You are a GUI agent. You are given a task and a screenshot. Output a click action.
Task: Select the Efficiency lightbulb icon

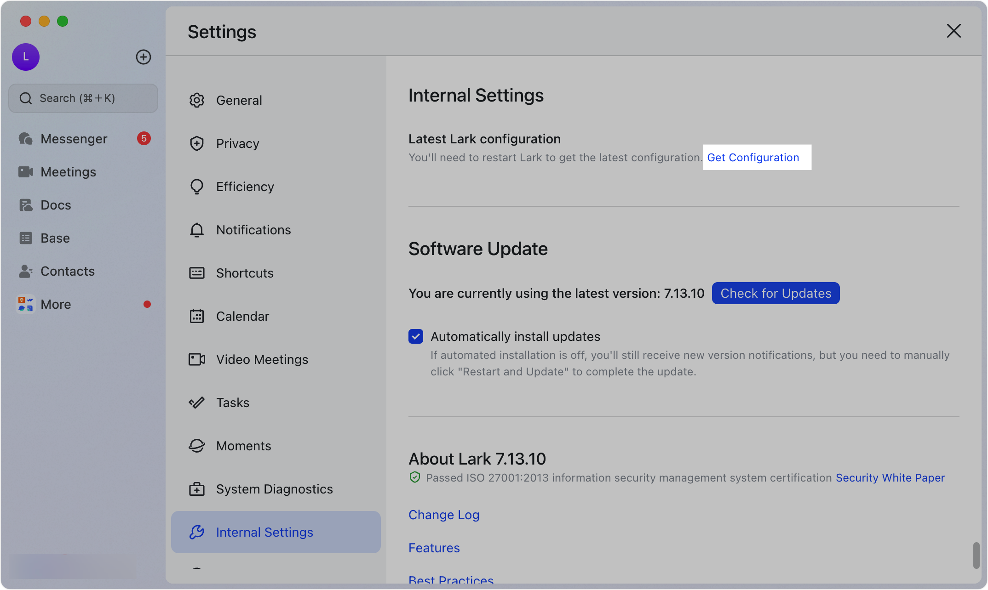(197, 187)
